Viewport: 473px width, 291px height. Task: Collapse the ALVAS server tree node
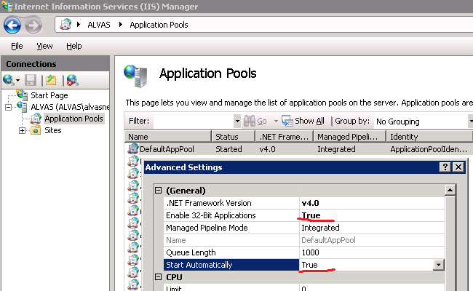(9, 107)
